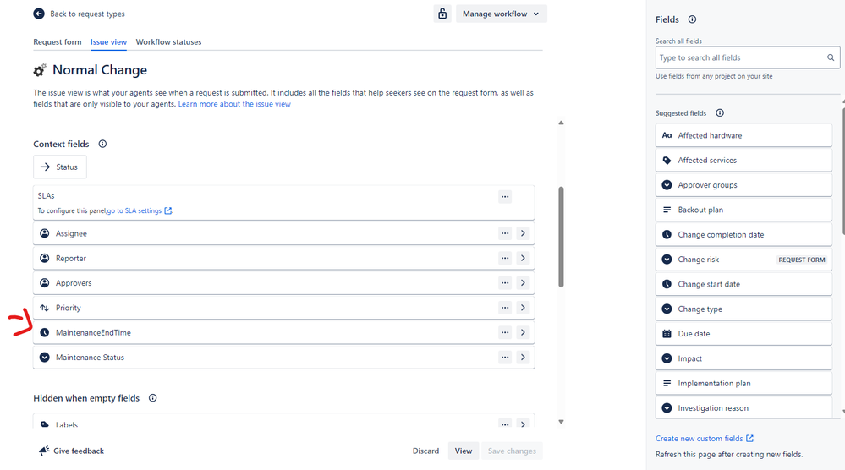
Task: Select the Change completion date suggested field
Action: click(743, 234)
